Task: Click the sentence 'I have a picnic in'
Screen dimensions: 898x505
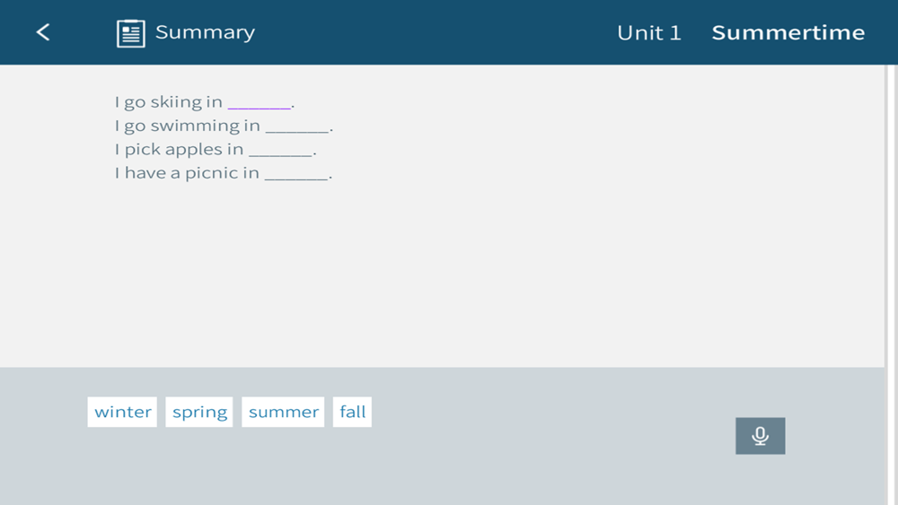Action: (x=187, y=173)
